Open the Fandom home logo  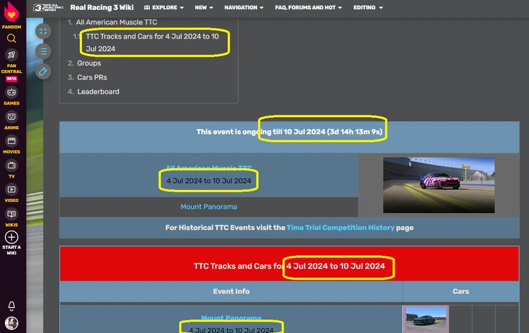click(x=11, y=12)
